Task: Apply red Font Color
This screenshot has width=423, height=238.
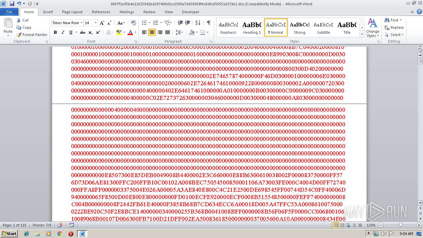Action: click(x=130, y=32)
